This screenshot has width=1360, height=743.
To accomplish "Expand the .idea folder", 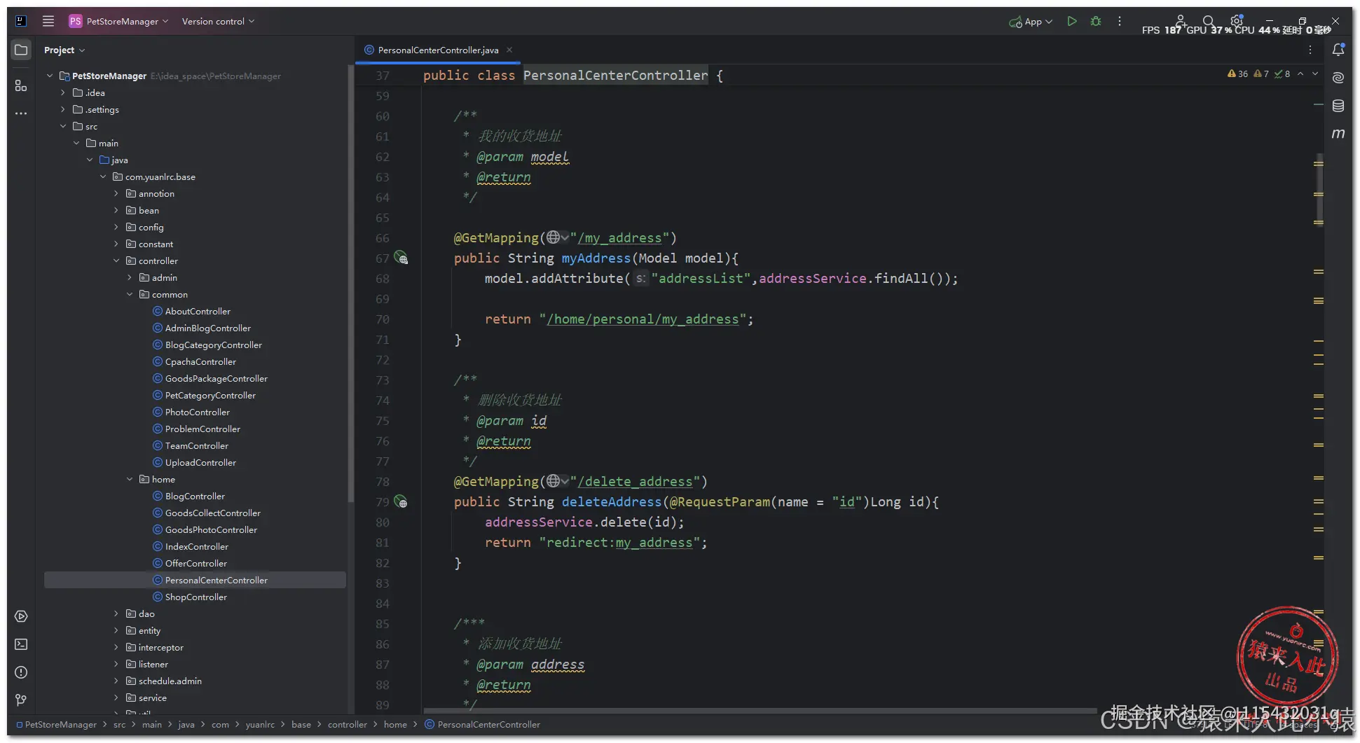I will [x=63, y=92].
